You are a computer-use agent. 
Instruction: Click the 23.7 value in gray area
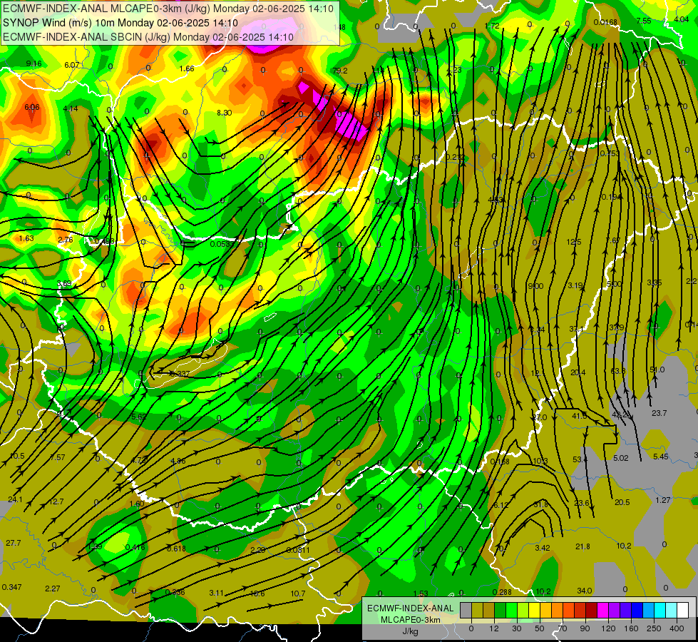click(659, 413)
